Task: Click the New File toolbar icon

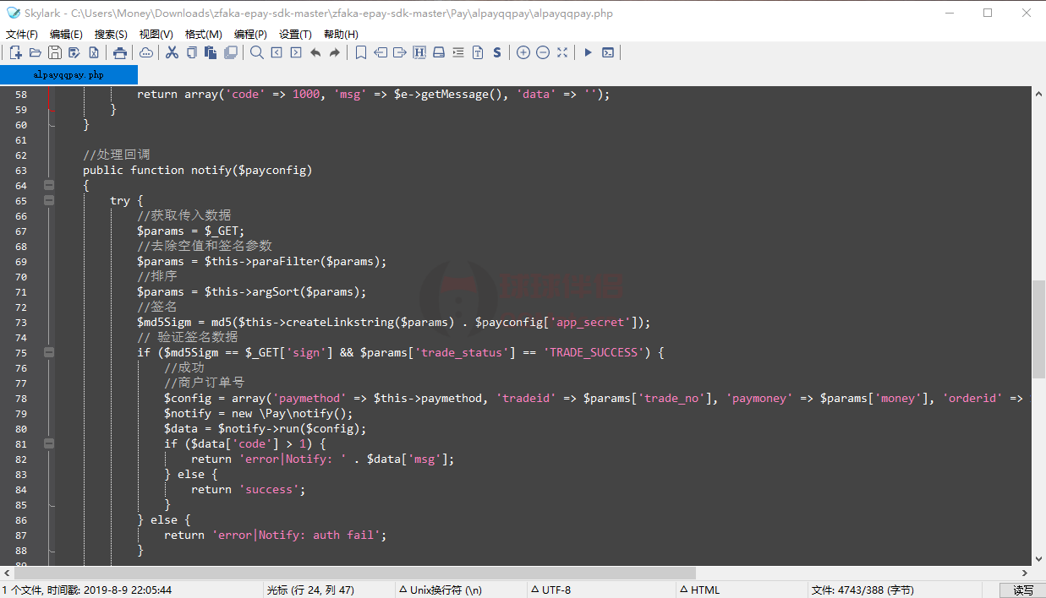Action: [15, 52]
